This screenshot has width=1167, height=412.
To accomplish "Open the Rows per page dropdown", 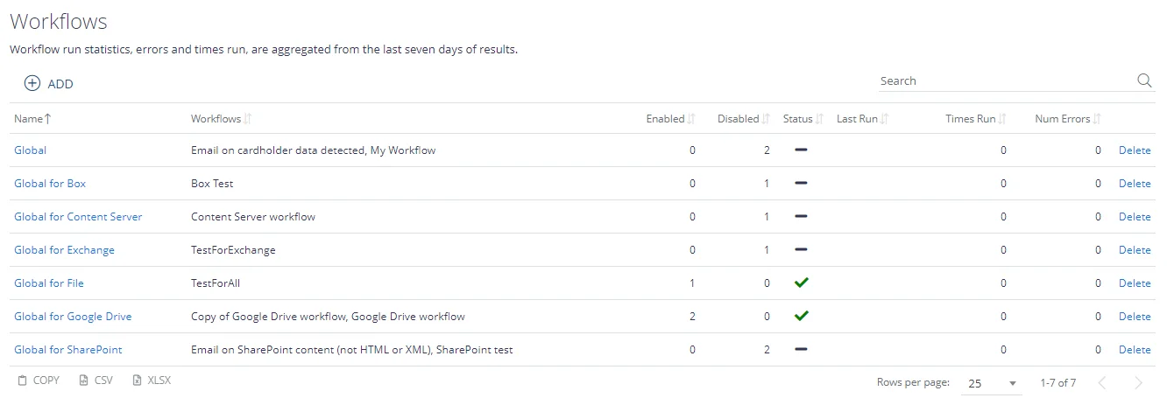I will tap(991, 383).
